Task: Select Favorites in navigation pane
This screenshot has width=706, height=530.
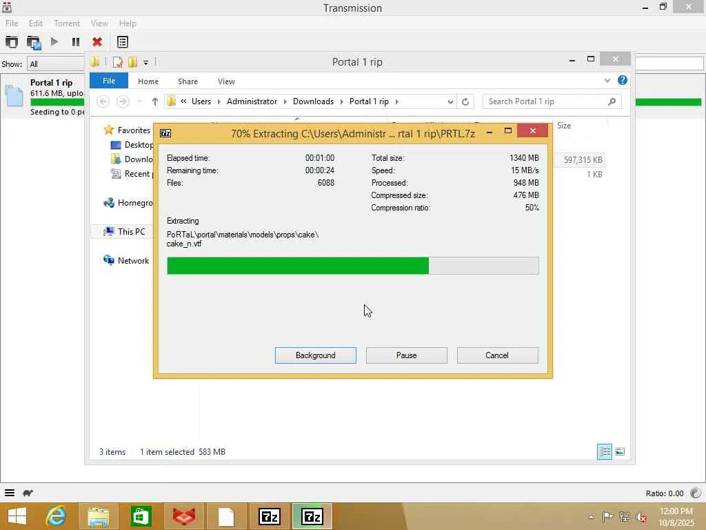Action: (133, 130)
